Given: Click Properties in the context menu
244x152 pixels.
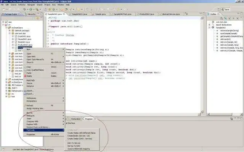Looking at the screenshot, I should point(31,135).
